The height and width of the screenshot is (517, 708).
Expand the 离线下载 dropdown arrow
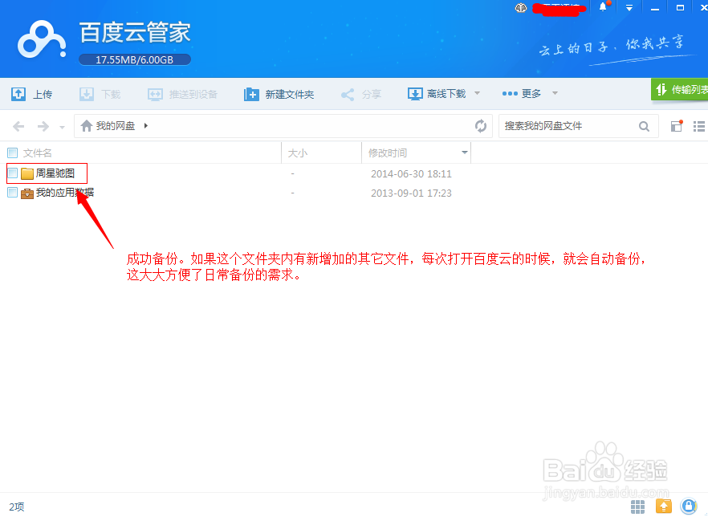click(478, 93)
